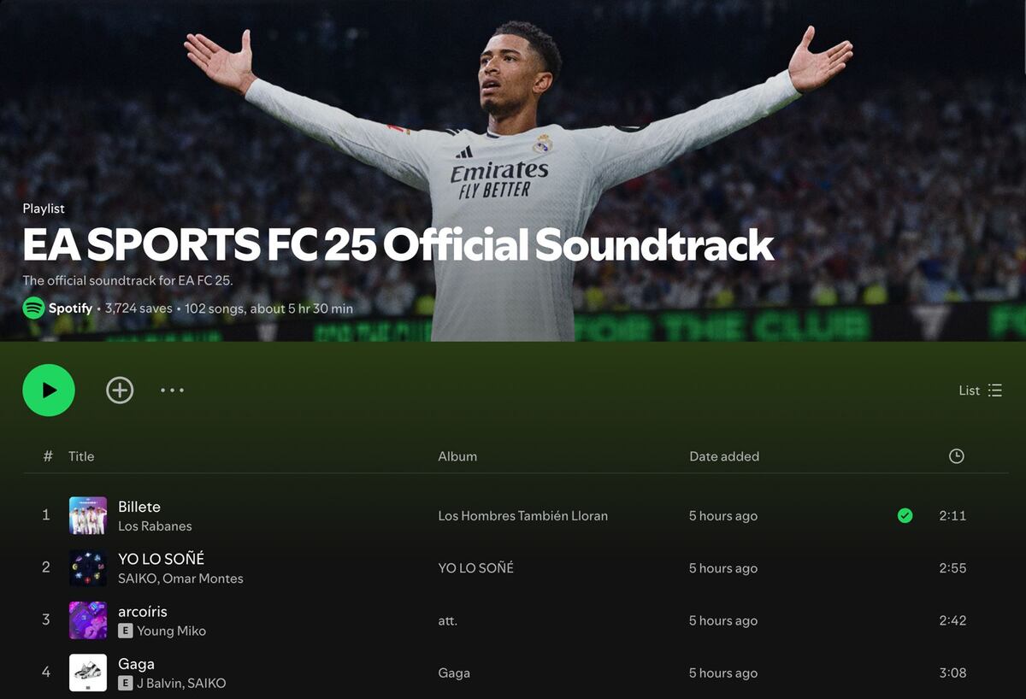This screenshot has height=699, width=1026.
Task: Click the Spotify owner profile icon
Action: [32, 308]
